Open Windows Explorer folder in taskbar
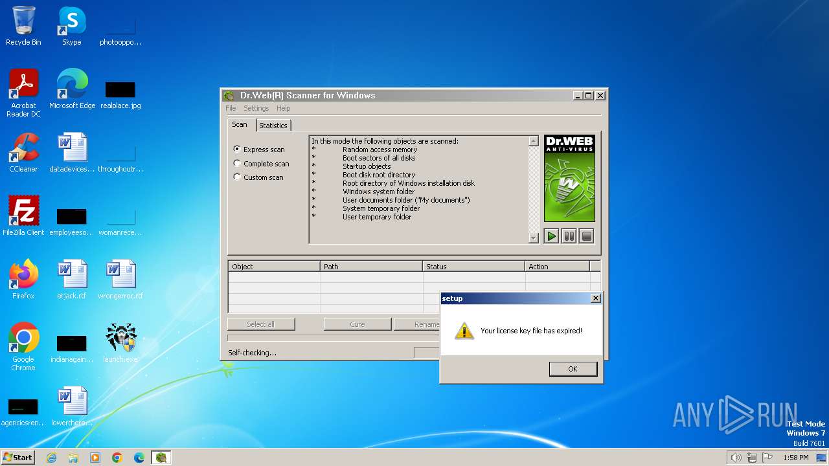The height and width of the screenshot is (466, 829). click(73, 458)
